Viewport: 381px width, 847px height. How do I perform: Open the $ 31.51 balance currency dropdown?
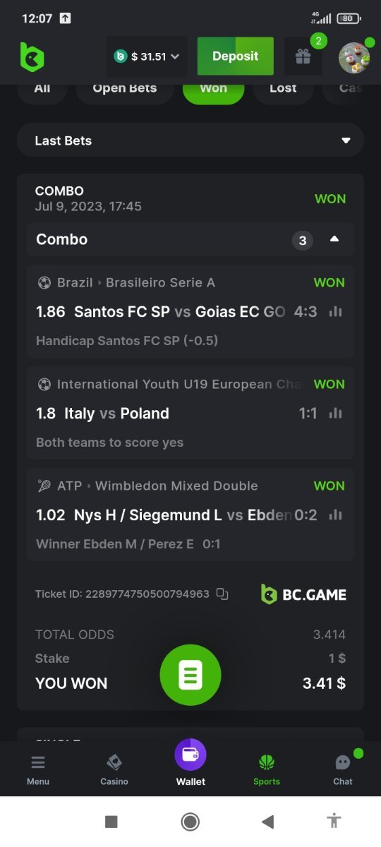(147, 56)
